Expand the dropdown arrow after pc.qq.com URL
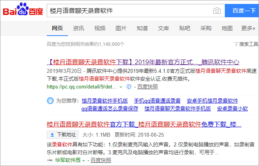This screenshot has height=166, width=259. [x=121, y=87]
